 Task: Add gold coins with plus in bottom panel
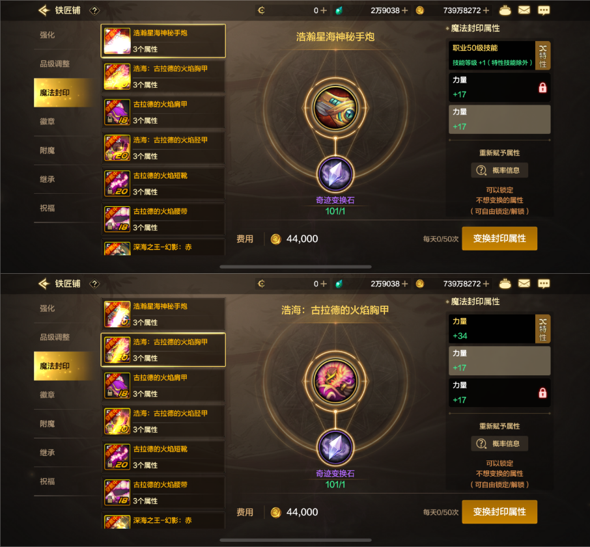(x=486, y=284)
